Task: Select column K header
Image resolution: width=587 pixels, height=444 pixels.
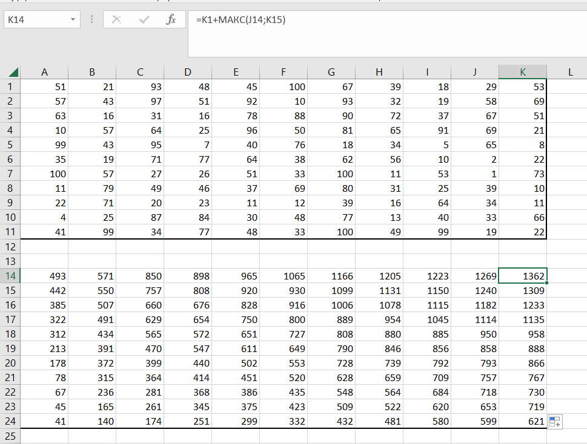Action: 523,72
